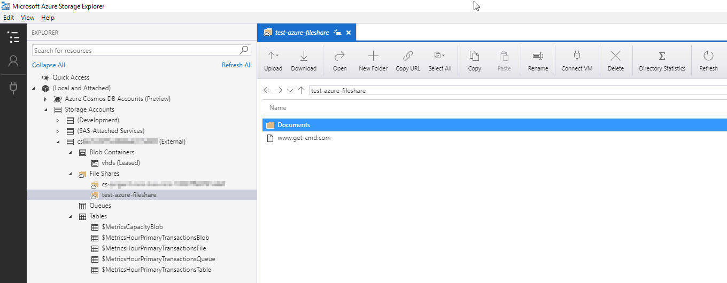Click the file share path address bar
This screenshot has height=283, width=727.
click(x=517, y=90)
